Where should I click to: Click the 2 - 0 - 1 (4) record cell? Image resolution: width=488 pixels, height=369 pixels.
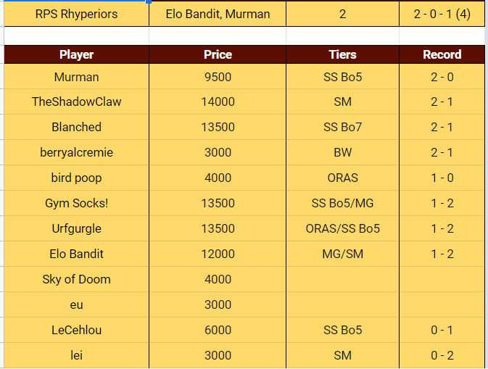pyautogui.click(x=442, y=14)
